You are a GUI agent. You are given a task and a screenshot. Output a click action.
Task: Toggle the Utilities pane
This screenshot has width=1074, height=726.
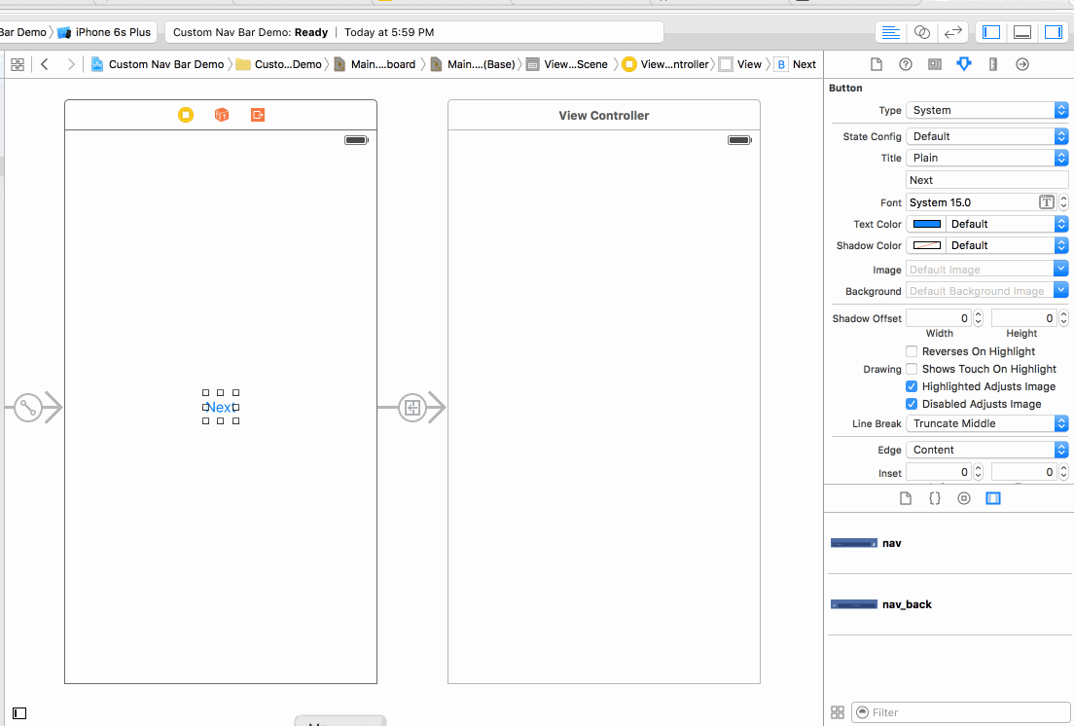[1054, 32]
